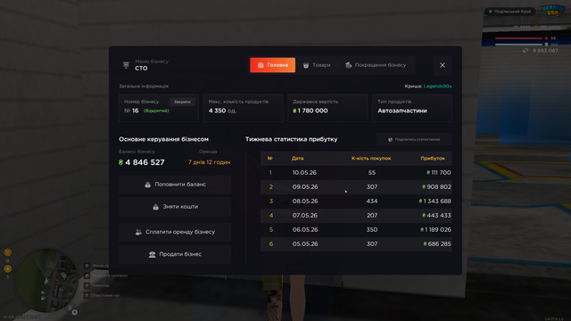Click the money bag icon on Зняти кошти
571x321 pixels.
tap(155, 207)
